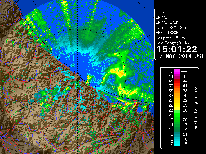Click the 'Height:1.5 km' line
This screenshot has height=154, width=206.
(170, 38)
